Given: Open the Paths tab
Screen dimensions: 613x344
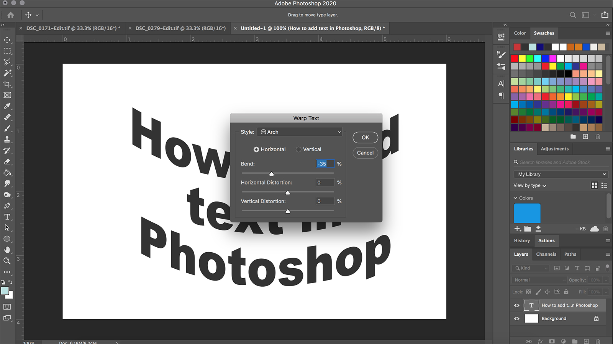Looking at the screenshot, I should tap(570, 254).
